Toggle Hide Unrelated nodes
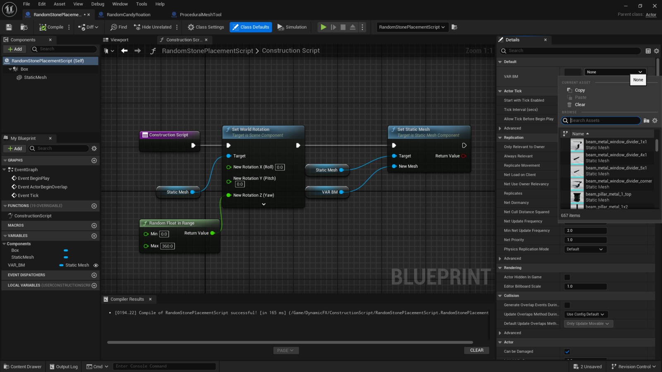The image size is (662, 372). point(153,27)
